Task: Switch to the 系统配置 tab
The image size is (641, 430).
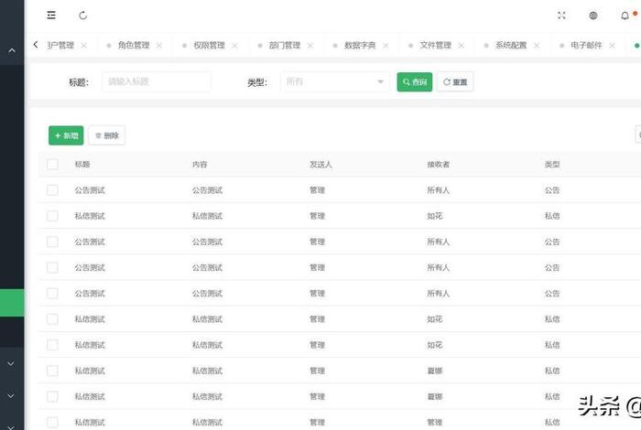Action: click(511, 46)
